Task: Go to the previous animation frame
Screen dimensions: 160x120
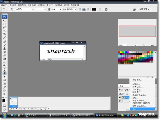Action: (24, 109)
